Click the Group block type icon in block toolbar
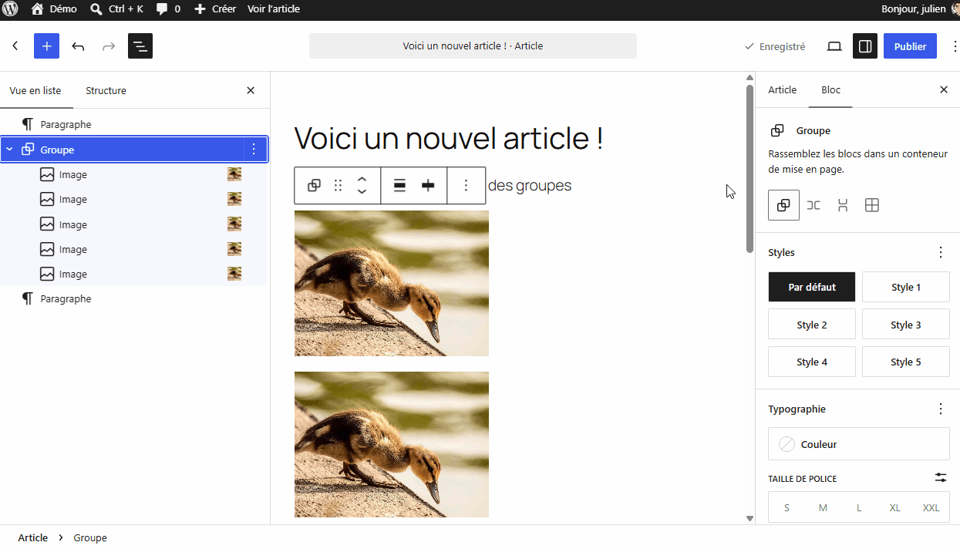This screenshot has width=960, height=549. tap(314, 185)
